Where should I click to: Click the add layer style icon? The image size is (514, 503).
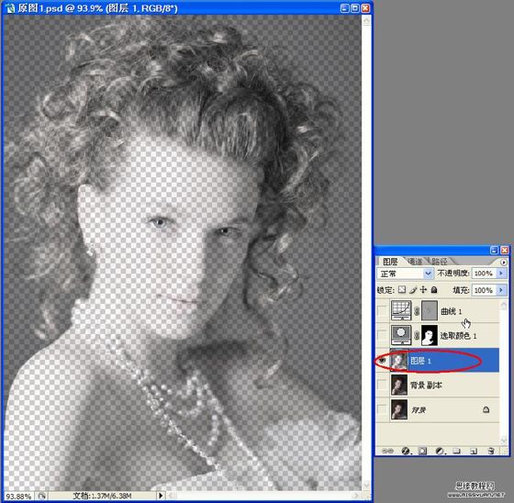[406, 452]
